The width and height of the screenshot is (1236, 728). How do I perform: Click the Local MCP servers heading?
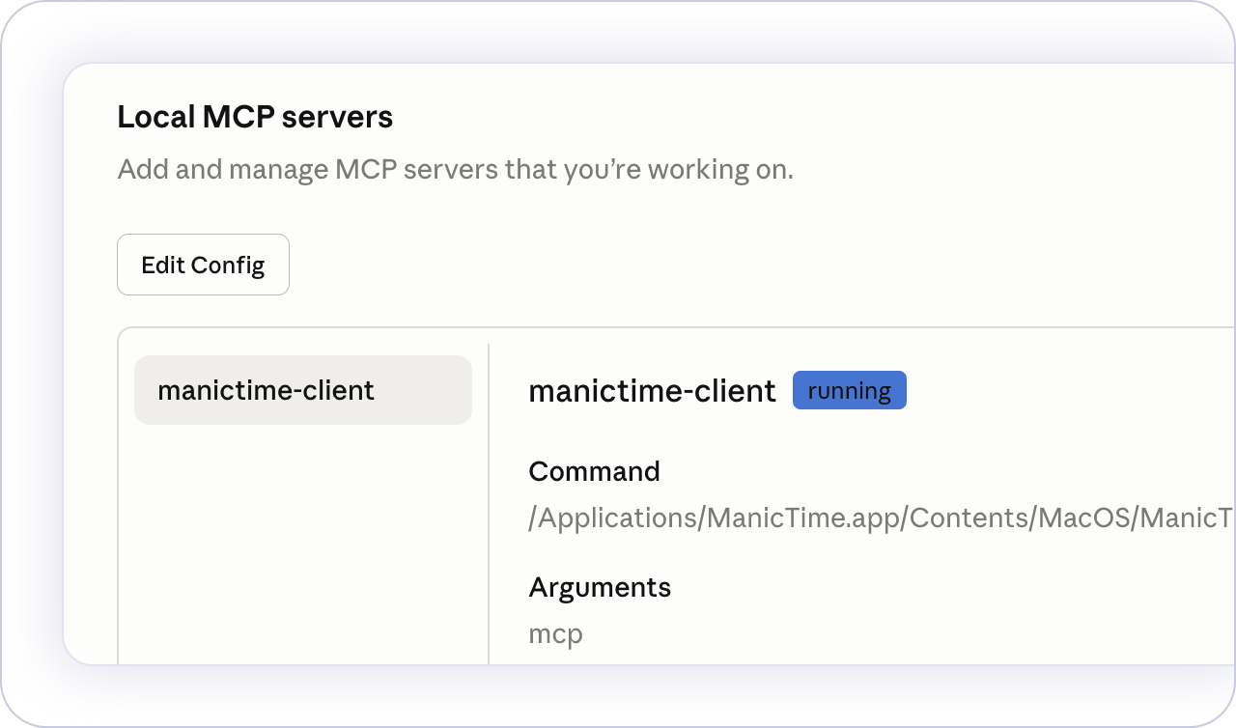(255, 117)
